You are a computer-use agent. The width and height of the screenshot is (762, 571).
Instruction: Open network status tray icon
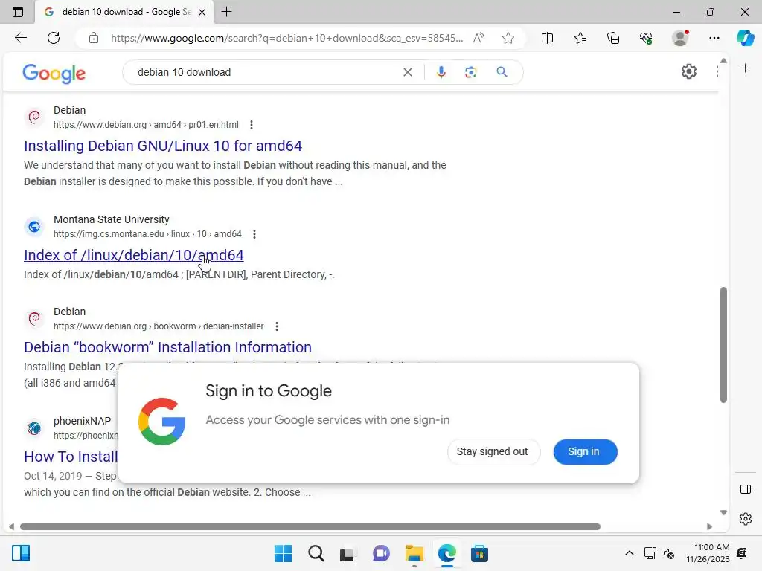coord(650,553)
